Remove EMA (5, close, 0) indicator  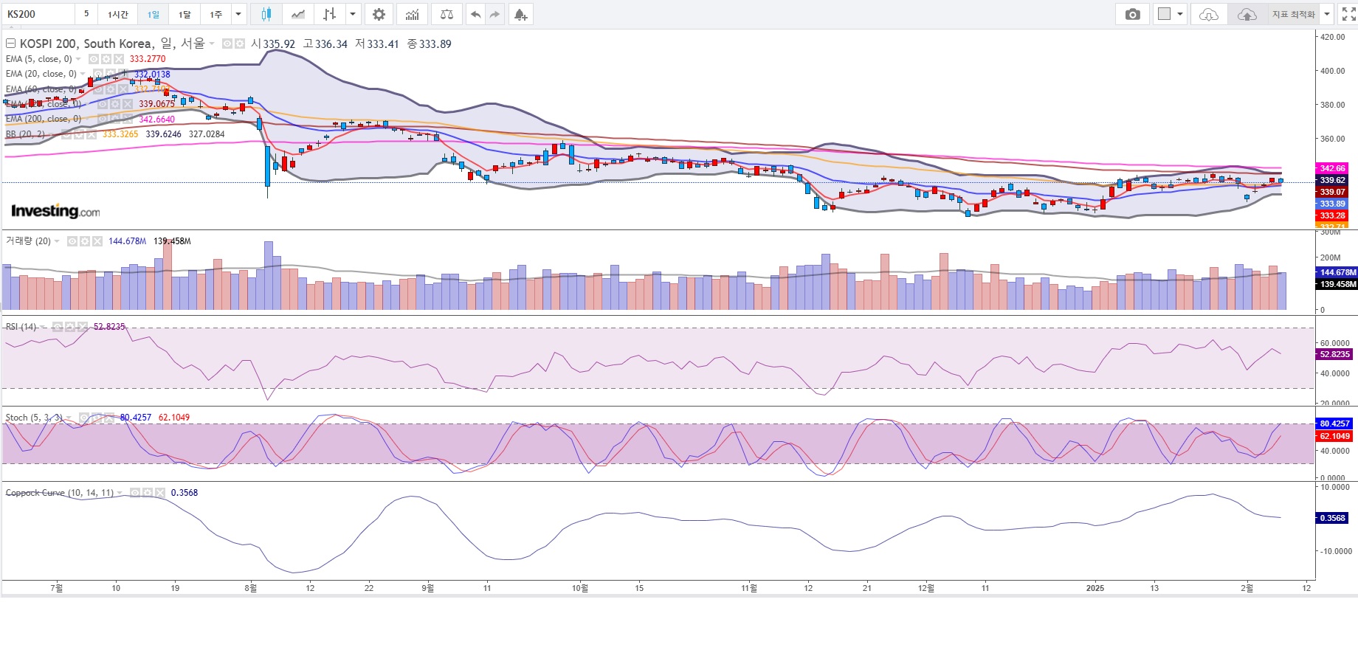coord(119,59)
